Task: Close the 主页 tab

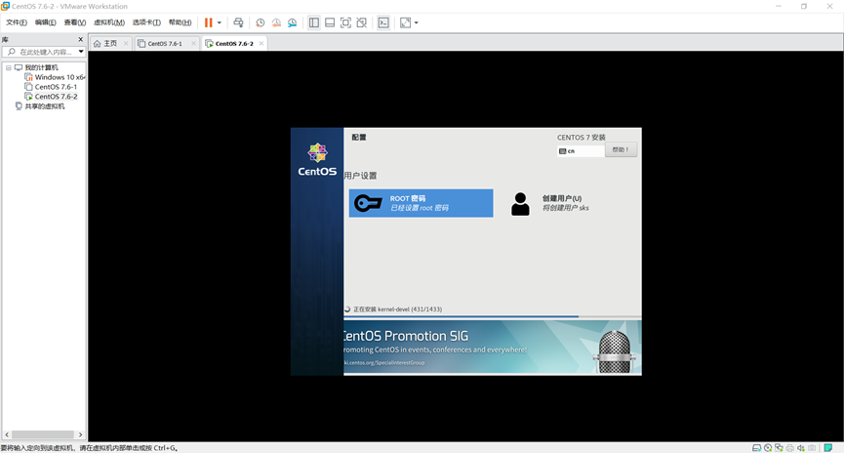Action: coord(126,44)
